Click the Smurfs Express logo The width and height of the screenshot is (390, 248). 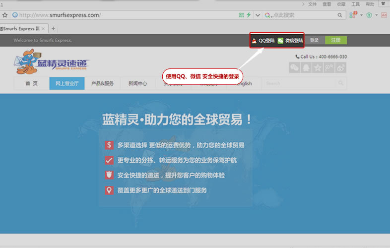click(52, 62)
